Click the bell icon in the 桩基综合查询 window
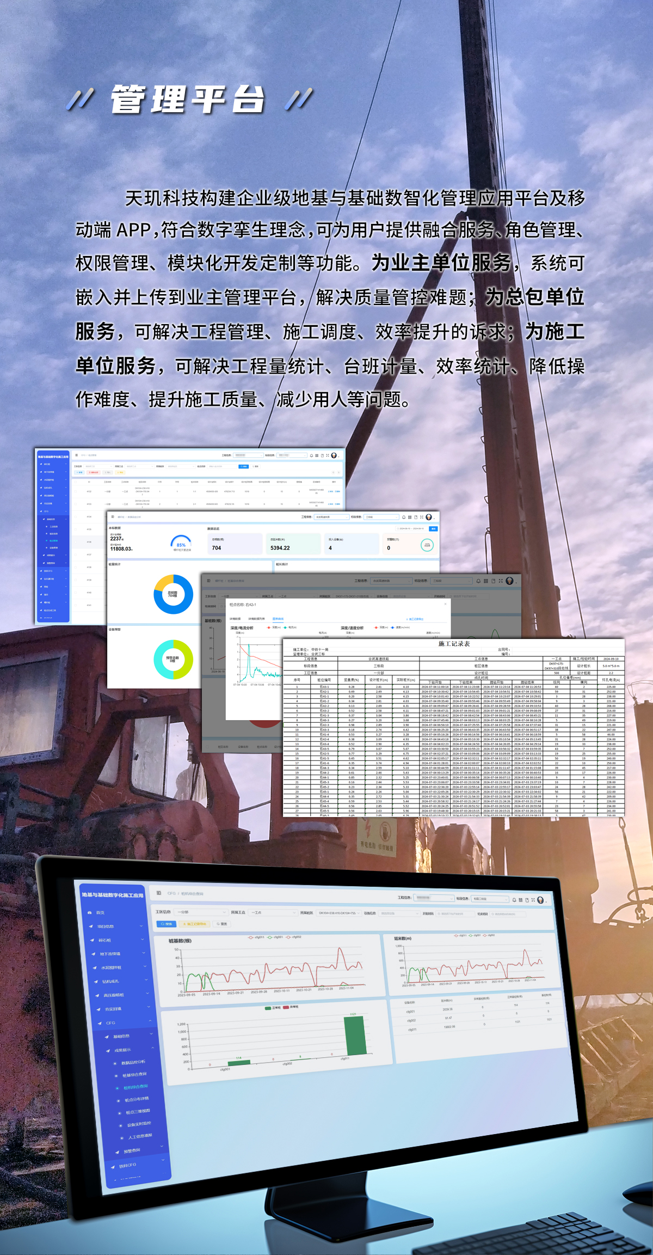The height and width of the screenshot is (1255, 653). (478, 581)
